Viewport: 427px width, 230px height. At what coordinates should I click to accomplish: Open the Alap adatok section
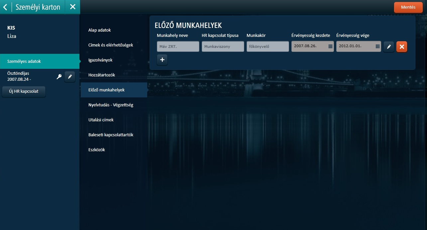pyautogui.click(x=99, y=30)
